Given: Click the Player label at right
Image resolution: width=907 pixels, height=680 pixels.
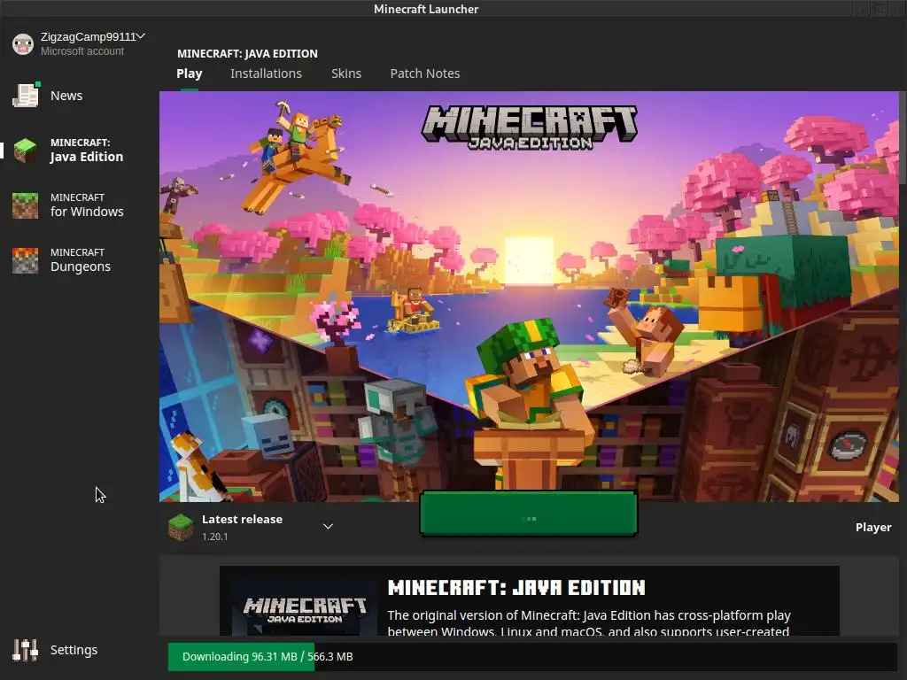Looking at the screenshot, I should [873, 527].
